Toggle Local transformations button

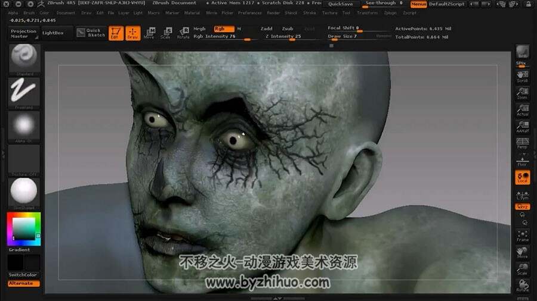(522, 177)
